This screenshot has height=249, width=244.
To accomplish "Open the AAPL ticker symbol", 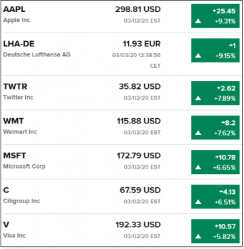I will click(x=14, y=9).
